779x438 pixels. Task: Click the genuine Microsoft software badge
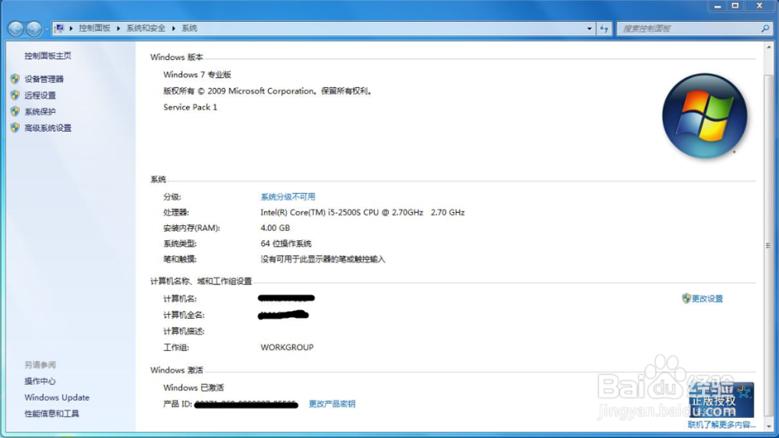pos(721,401)
